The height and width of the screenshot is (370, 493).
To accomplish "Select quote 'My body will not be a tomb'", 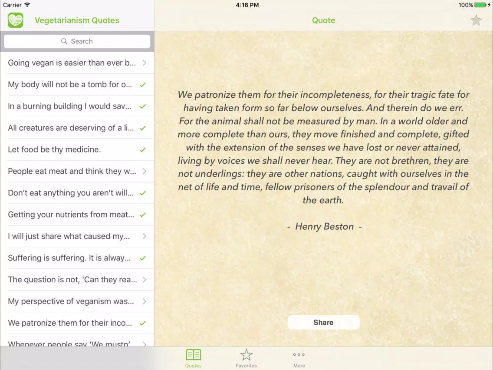I will [77, 85].
